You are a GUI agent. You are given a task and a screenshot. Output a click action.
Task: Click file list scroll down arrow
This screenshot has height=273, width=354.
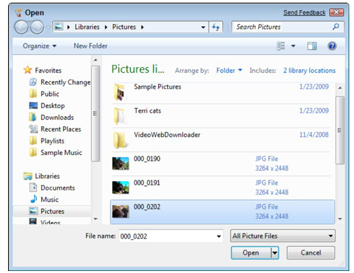coord(340,219)
